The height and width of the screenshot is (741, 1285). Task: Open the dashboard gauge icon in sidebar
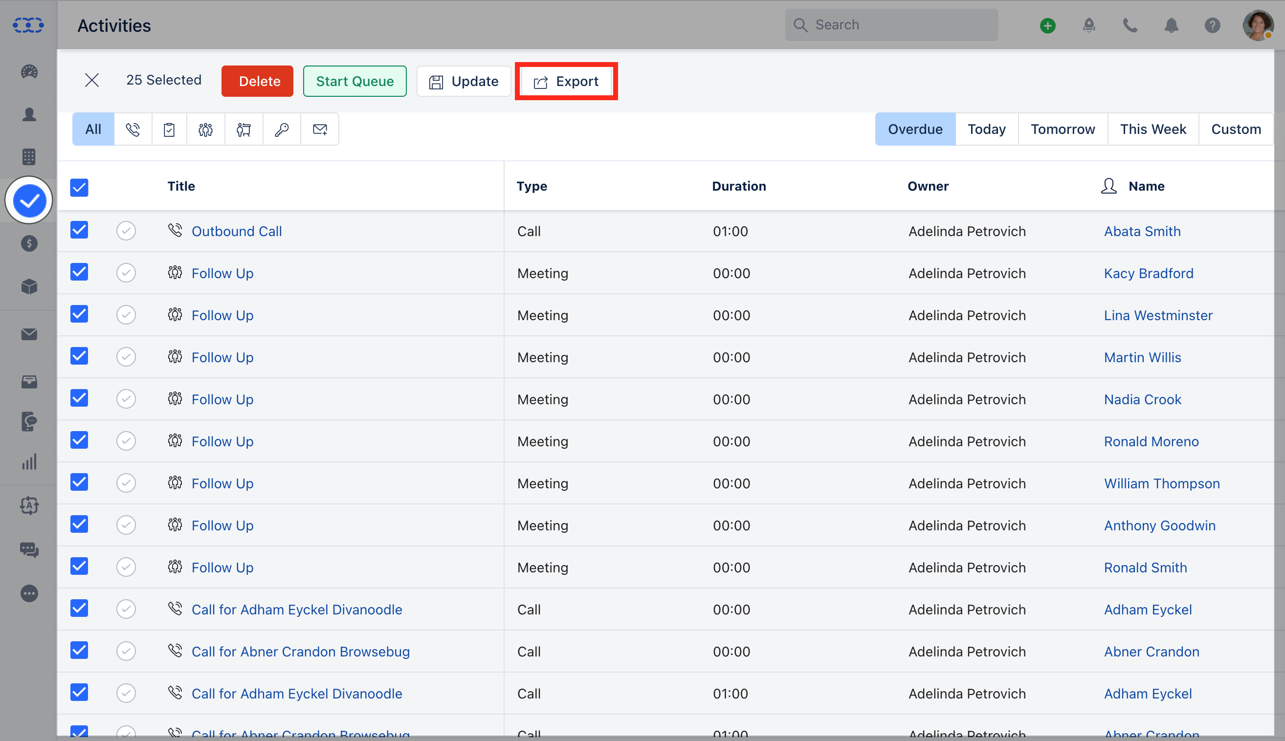29,72
